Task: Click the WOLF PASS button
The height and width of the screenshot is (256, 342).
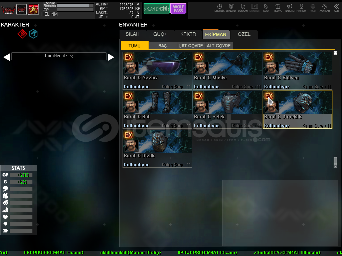Action: 178,9
